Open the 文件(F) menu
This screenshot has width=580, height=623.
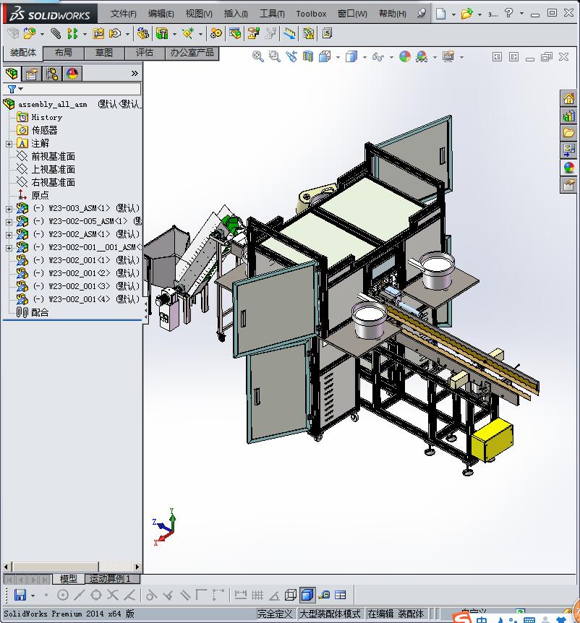(123, 14)
